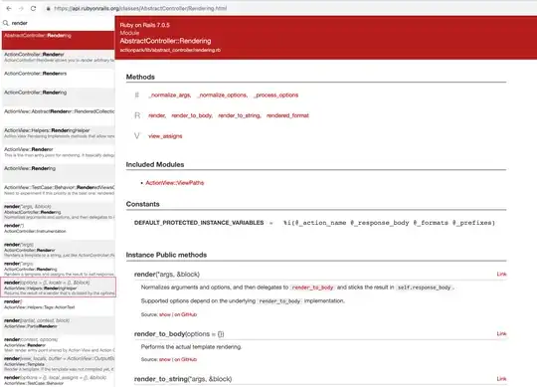
Task: Open the view_assigns method link
Action: point(165,136)
